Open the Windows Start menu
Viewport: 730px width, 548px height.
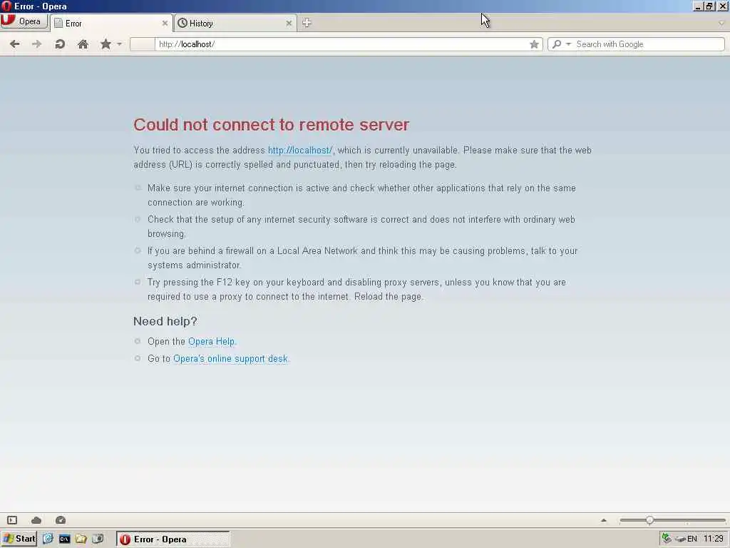pos(19,539)
